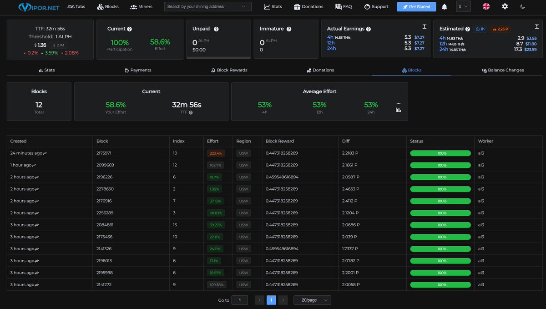This screenshot has width=546, height=309.
Task: Click the 109.38% effort badge
Action: point(216,284)
